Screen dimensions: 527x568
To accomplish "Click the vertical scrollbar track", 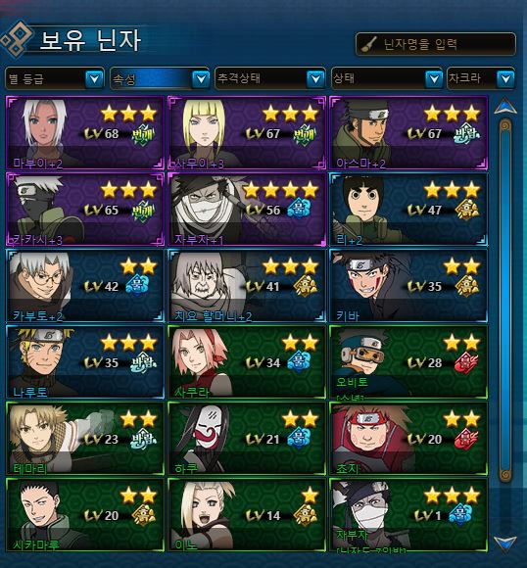I will (x=505, y=301).
